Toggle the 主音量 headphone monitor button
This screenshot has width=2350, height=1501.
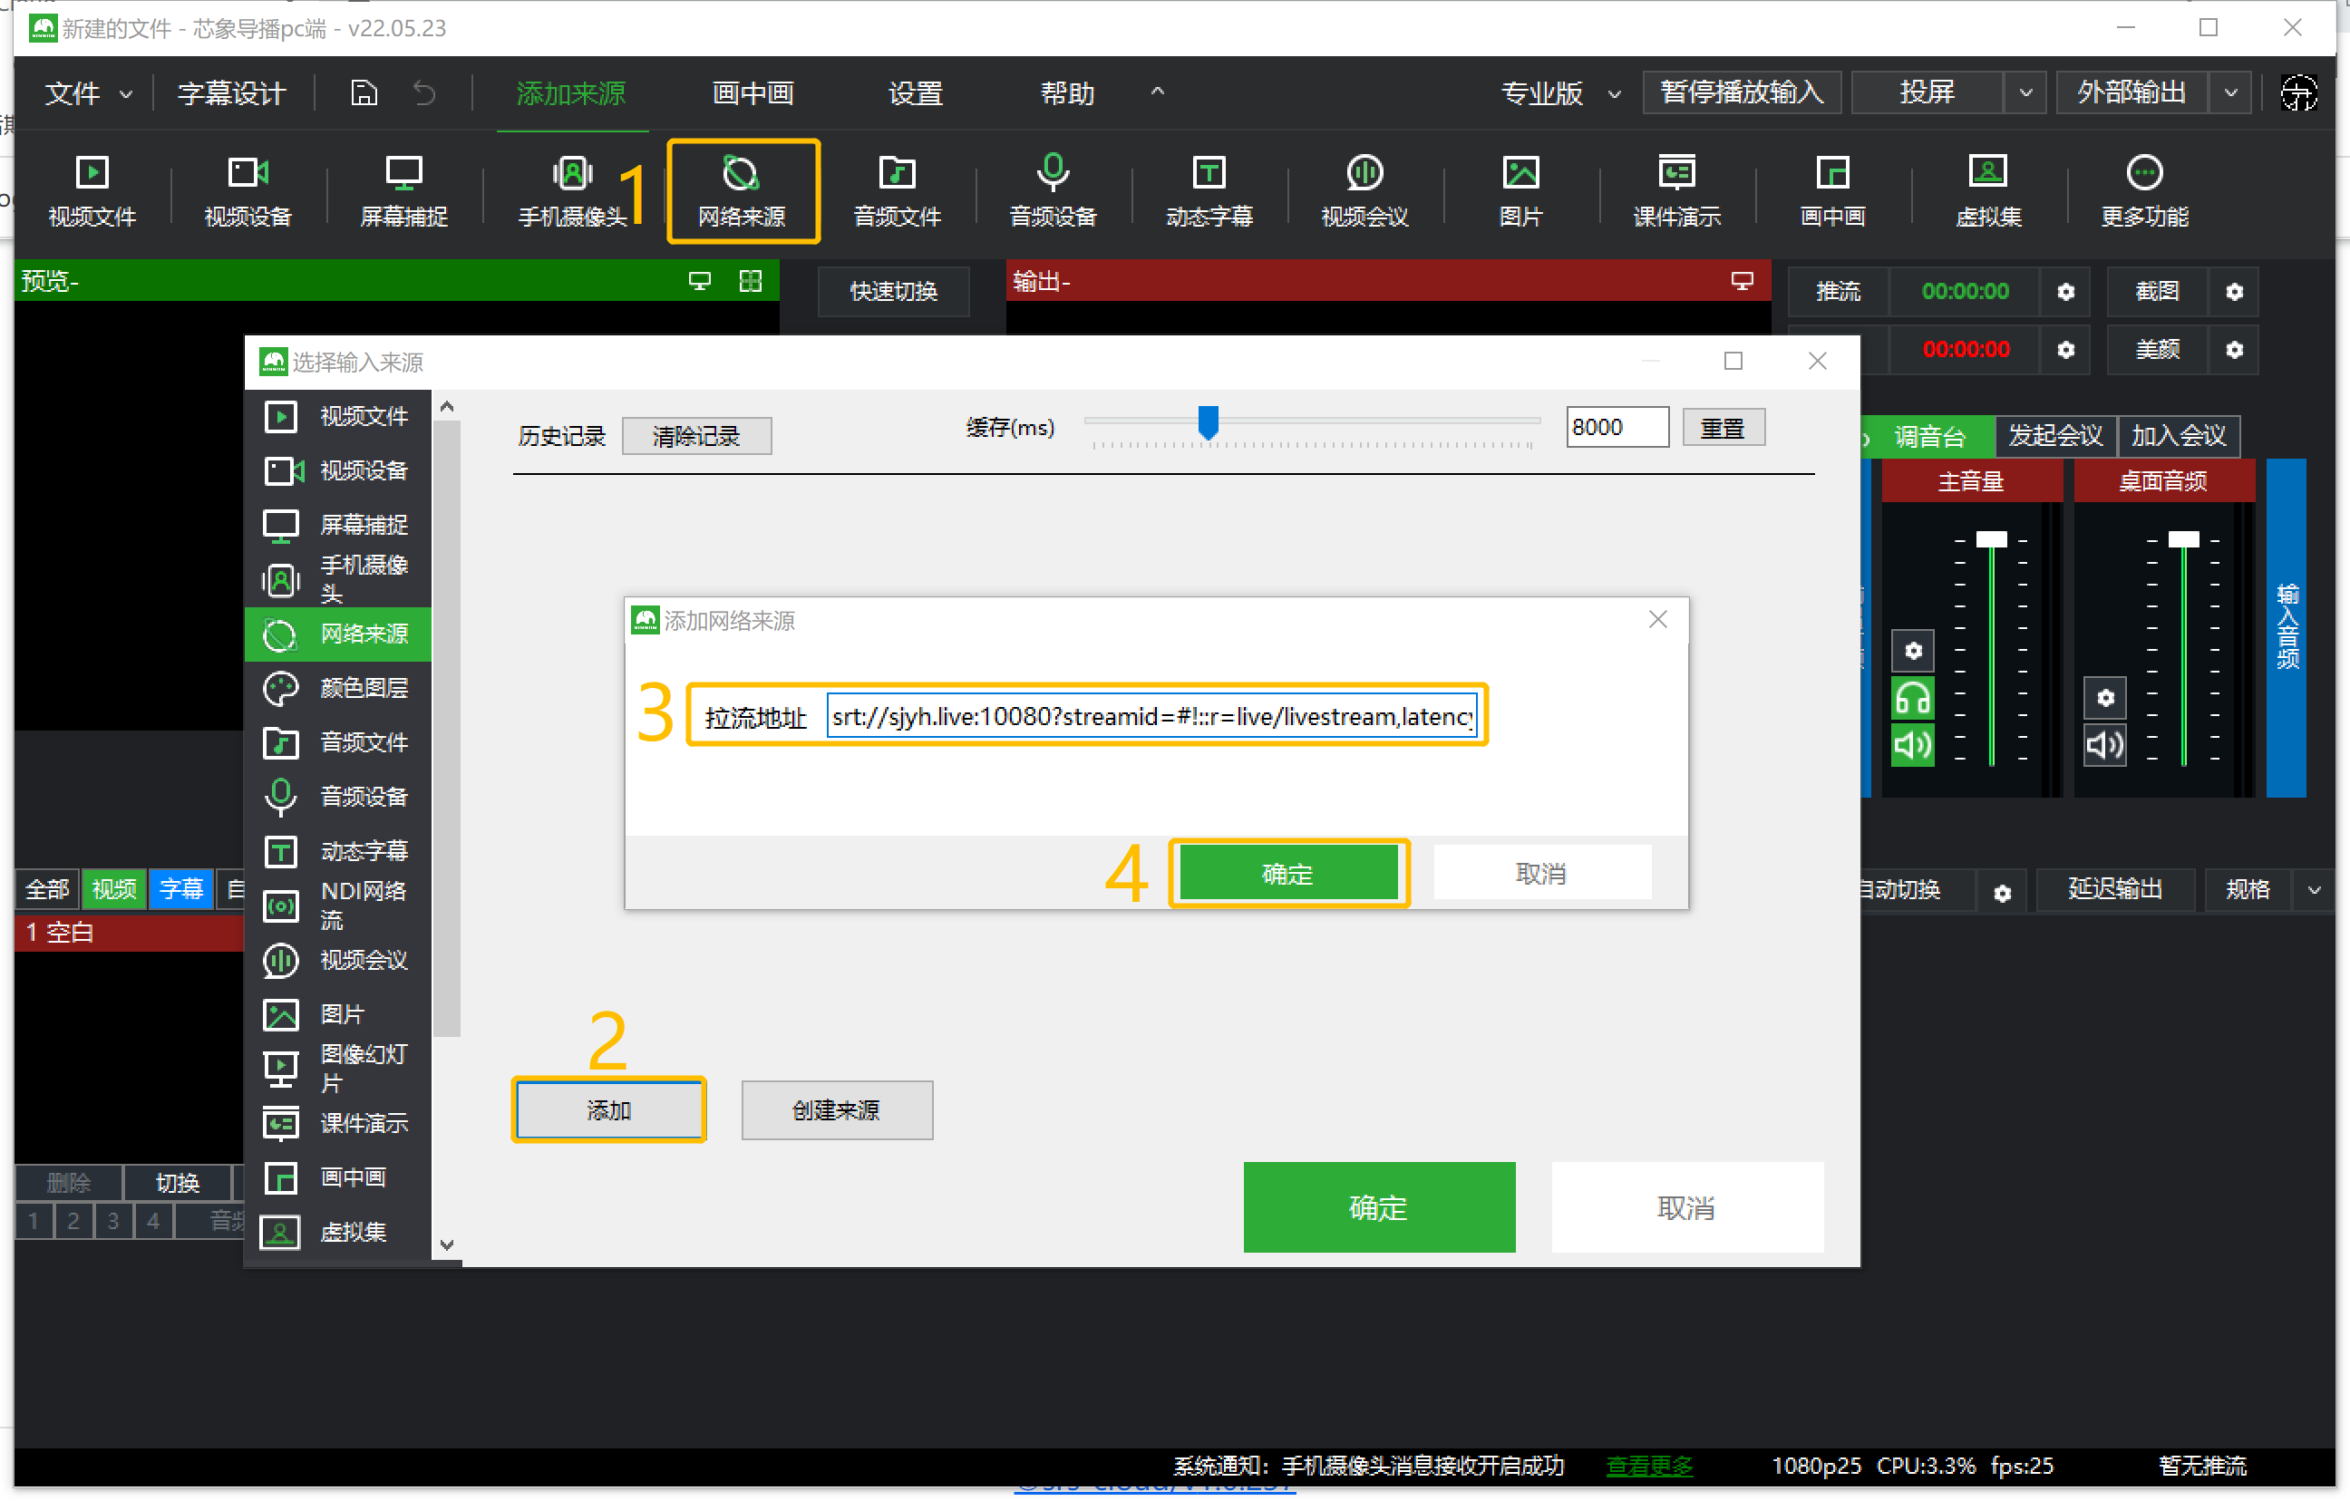tap(1912, 699)
